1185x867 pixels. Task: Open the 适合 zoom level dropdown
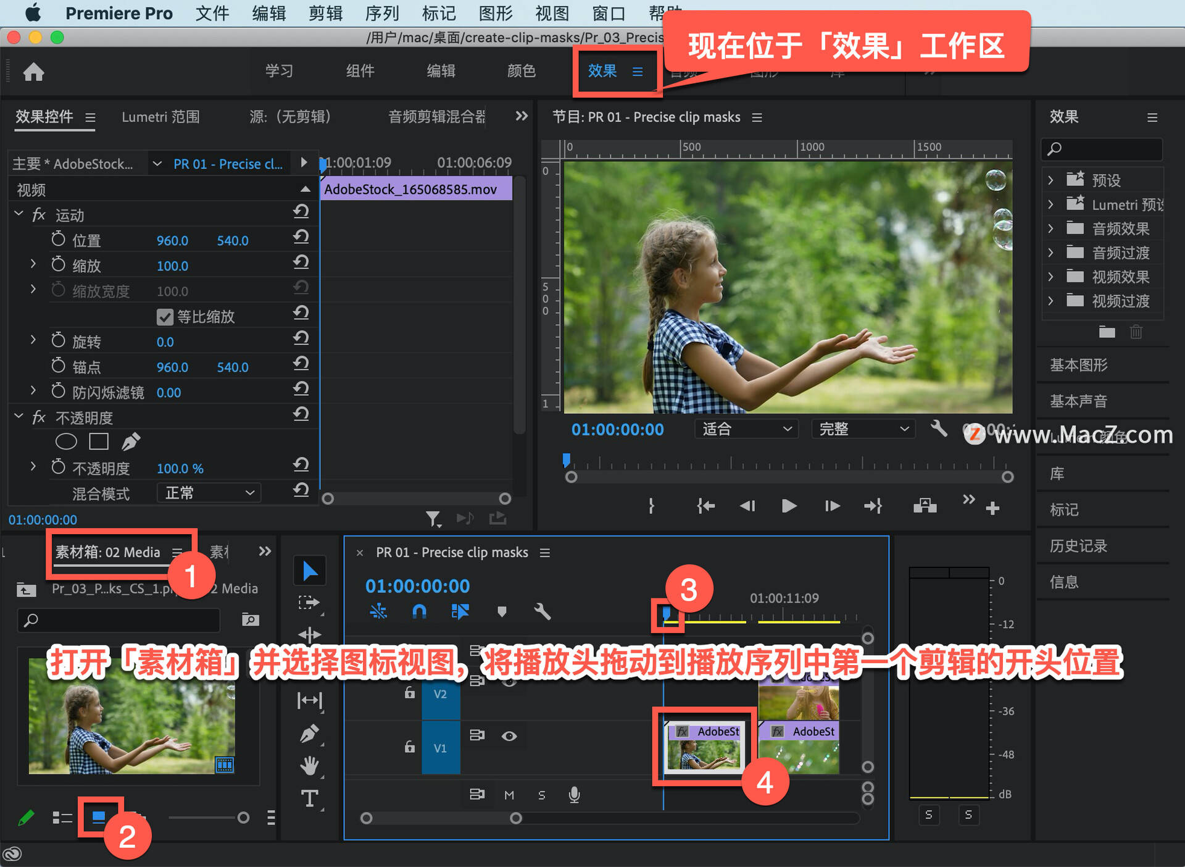pos(746,429)
